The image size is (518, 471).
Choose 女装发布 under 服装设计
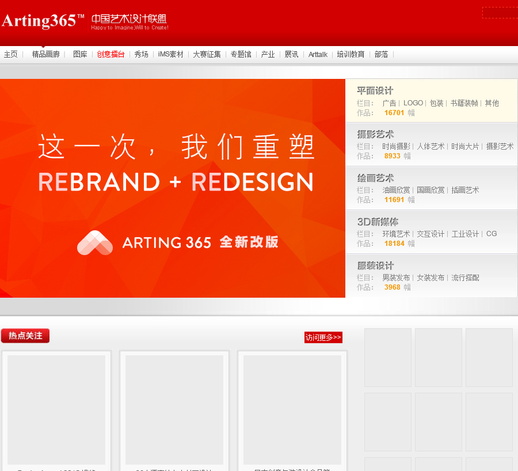431,278
